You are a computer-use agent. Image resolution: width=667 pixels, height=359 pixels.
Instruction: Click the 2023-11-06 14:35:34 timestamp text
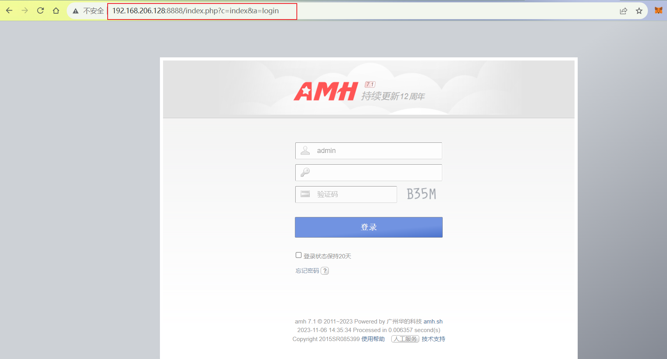[324, 330]
